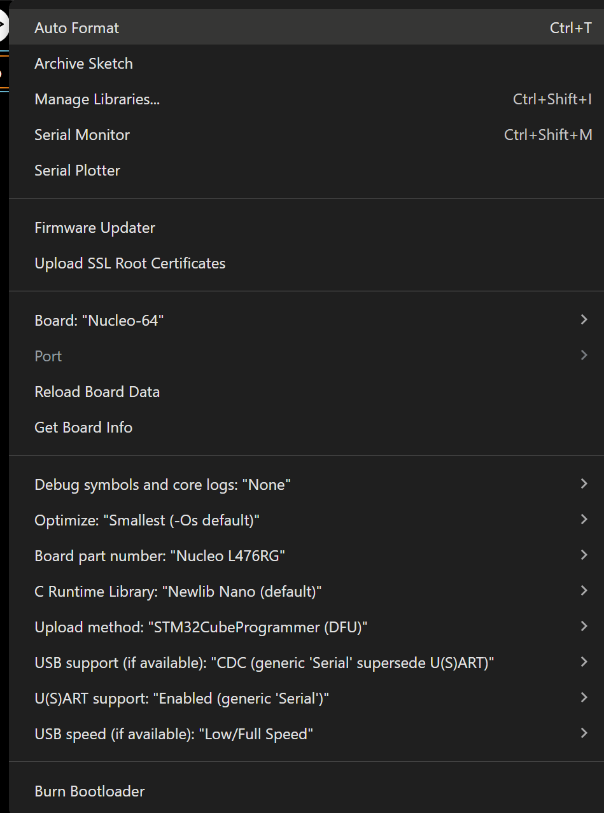This screenshot has width=604, height=813.
Task: Launch the Serial Plotter
Action: [x=78, y=170]
